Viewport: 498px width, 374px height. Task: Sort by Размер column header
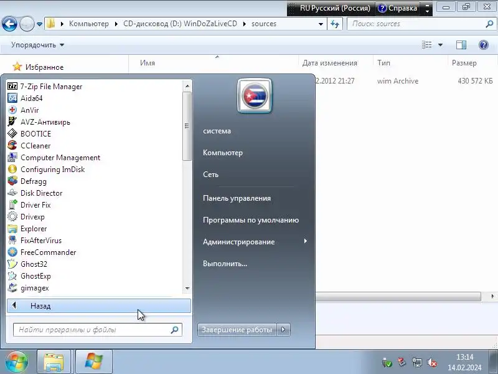tap(464, 63)
